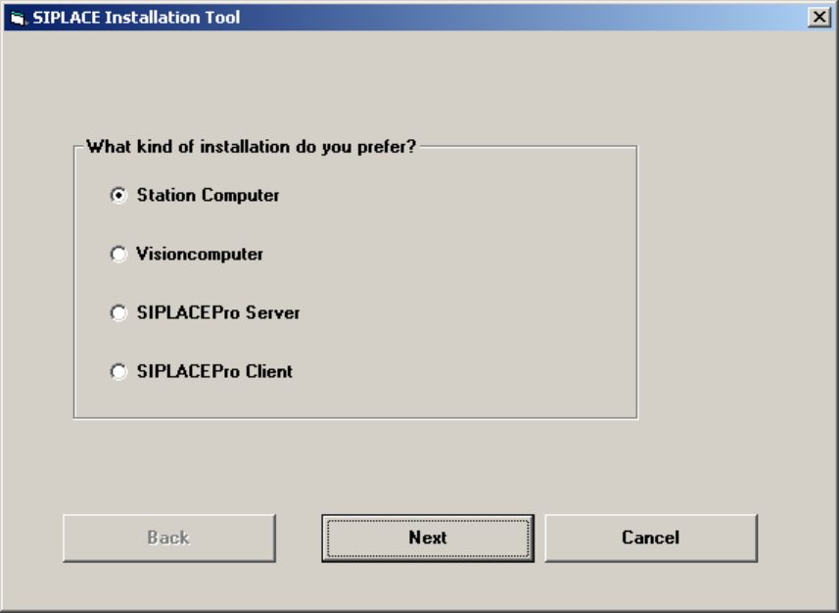The image size is (839, 613).
Task: Click the "SIPLACEPro Server" label text
Action: (218, 313)
